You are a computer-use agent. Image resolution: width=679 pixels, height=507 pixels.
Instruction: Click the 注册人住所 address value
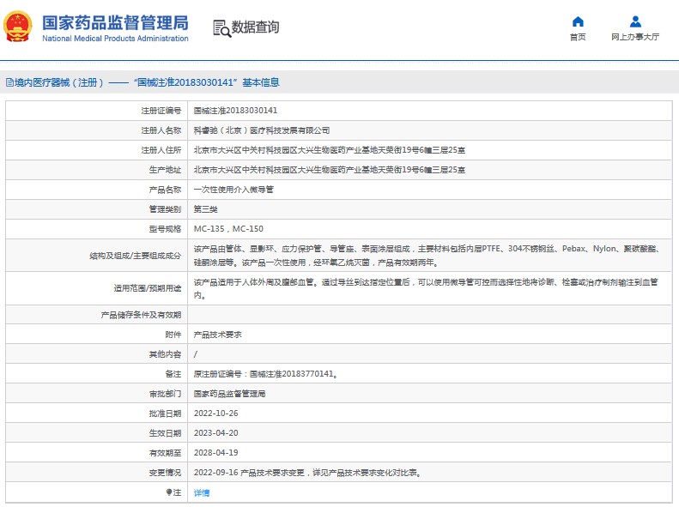329,150
